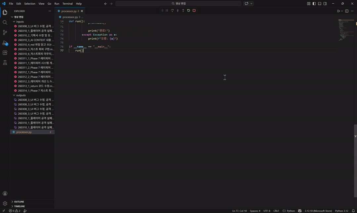Select interpreter 3.12.10 (Microsoft Store)
357x213 pixels.
click(x=318, y=211)
